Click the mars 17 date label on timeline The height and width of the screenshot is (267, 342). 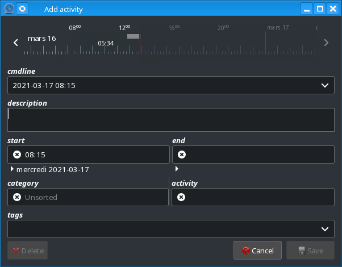[278, 27]
